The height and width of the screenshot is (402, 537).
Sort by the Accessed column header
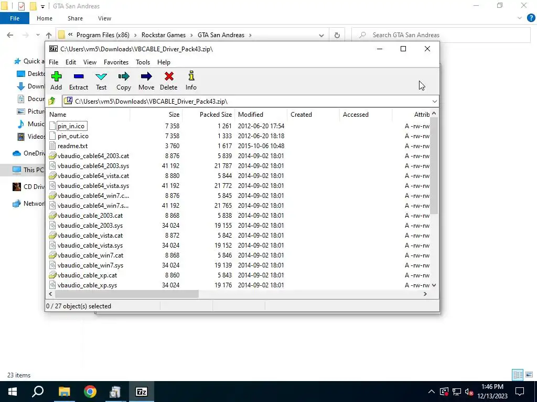(x=366, y=115)
